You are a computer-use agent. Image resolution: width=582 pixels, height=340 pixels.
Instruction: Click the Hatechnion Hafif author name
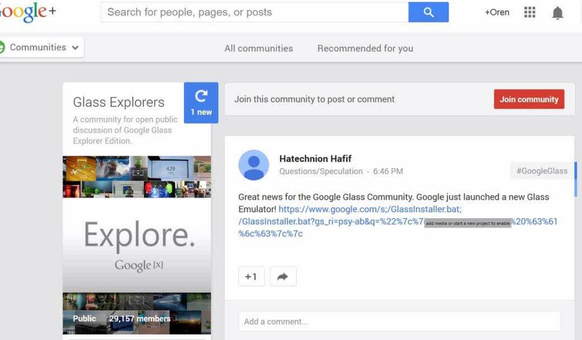tap(315, 159)
